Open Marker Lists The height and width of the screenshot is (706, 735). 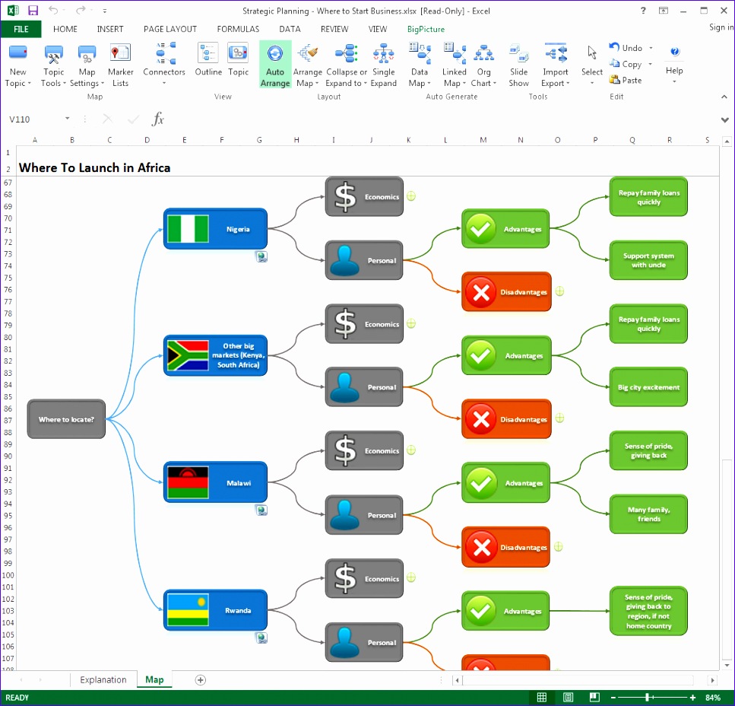point(120,65)
